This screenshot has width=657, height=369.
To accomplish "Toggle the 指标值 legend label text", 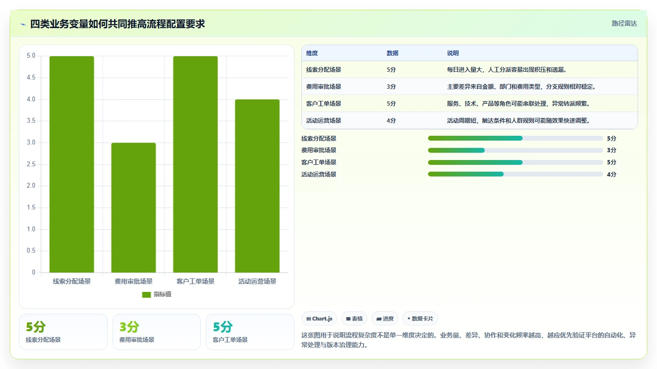I will click(163, 295).
